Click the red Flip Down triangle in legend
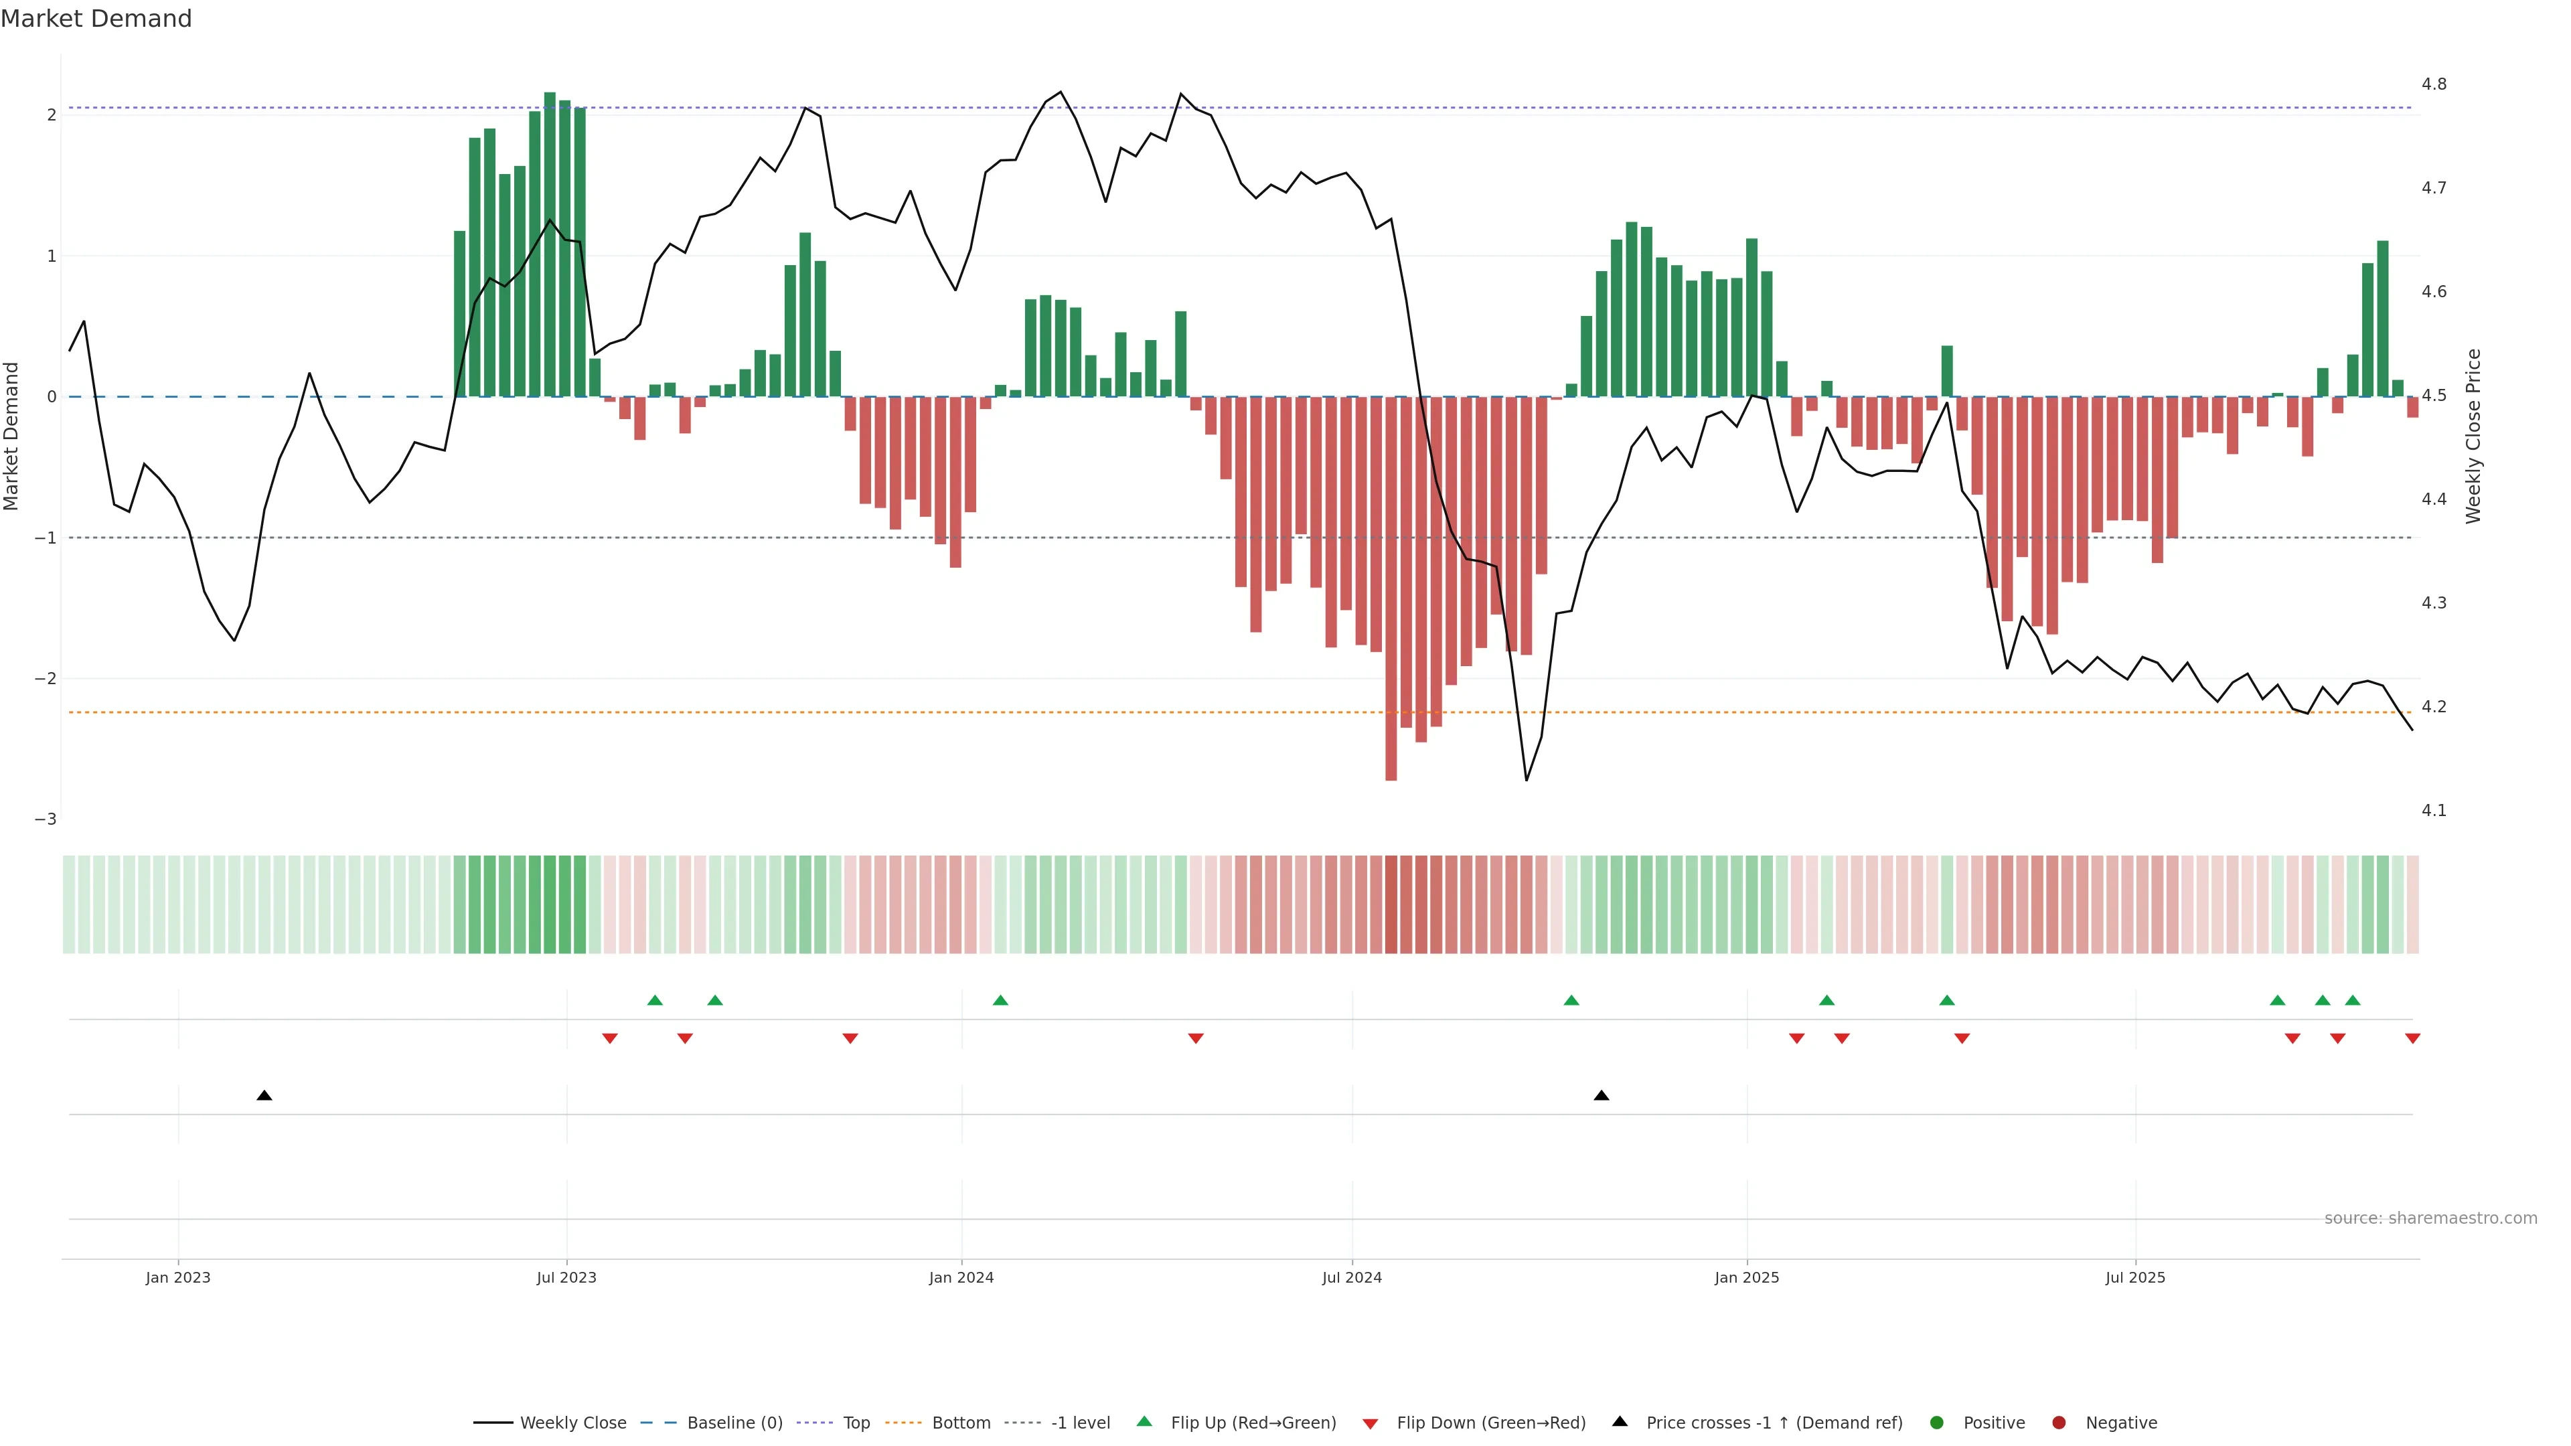The image size is (2571, 1446). point(1371,1423)
